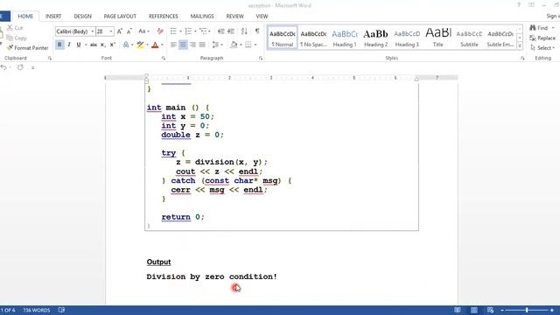
Task: Open the REVIEW tab
Action: [234, 17]
